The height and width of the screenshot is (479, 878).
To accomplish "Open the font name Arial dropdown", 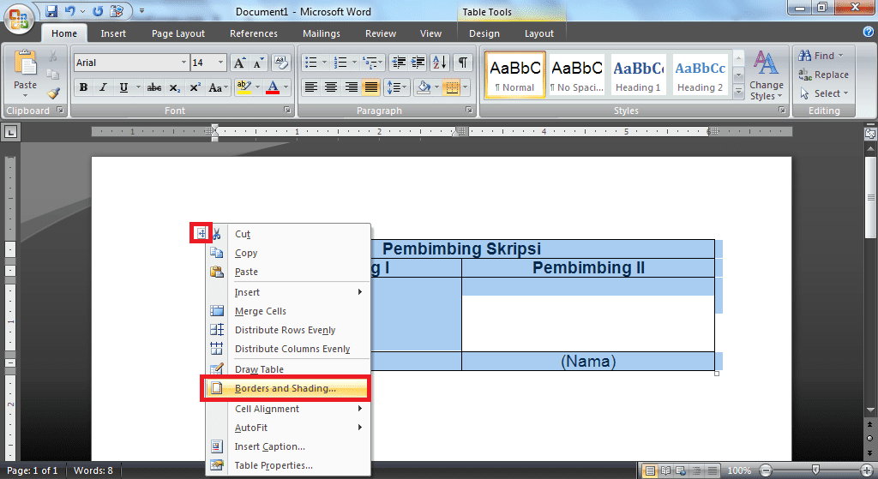I will coord(183,63).
